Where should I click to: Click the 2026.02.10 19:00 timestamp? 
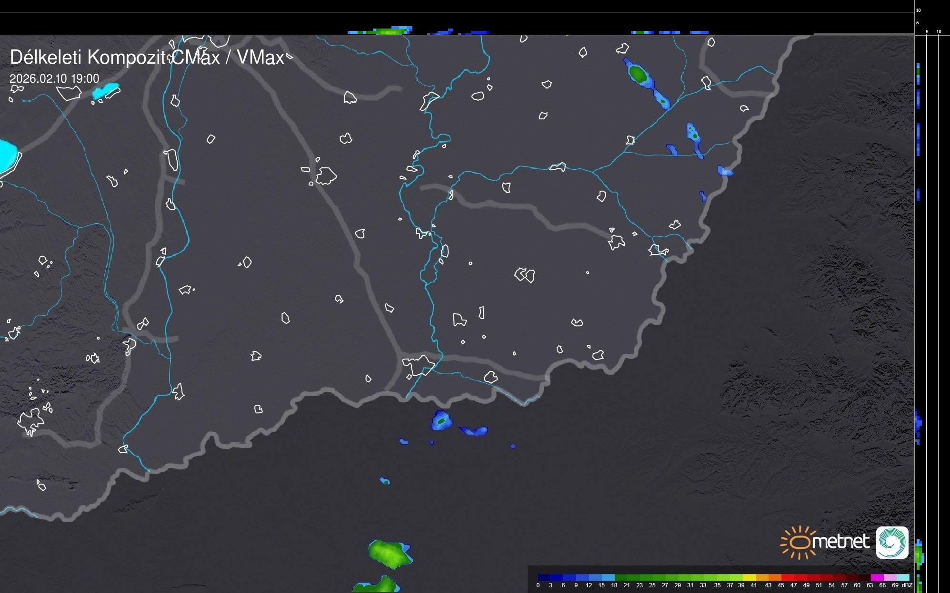(54, 78)
